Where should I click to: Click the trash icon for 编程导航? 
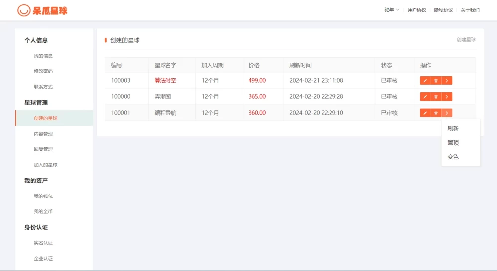pos(436,113)
